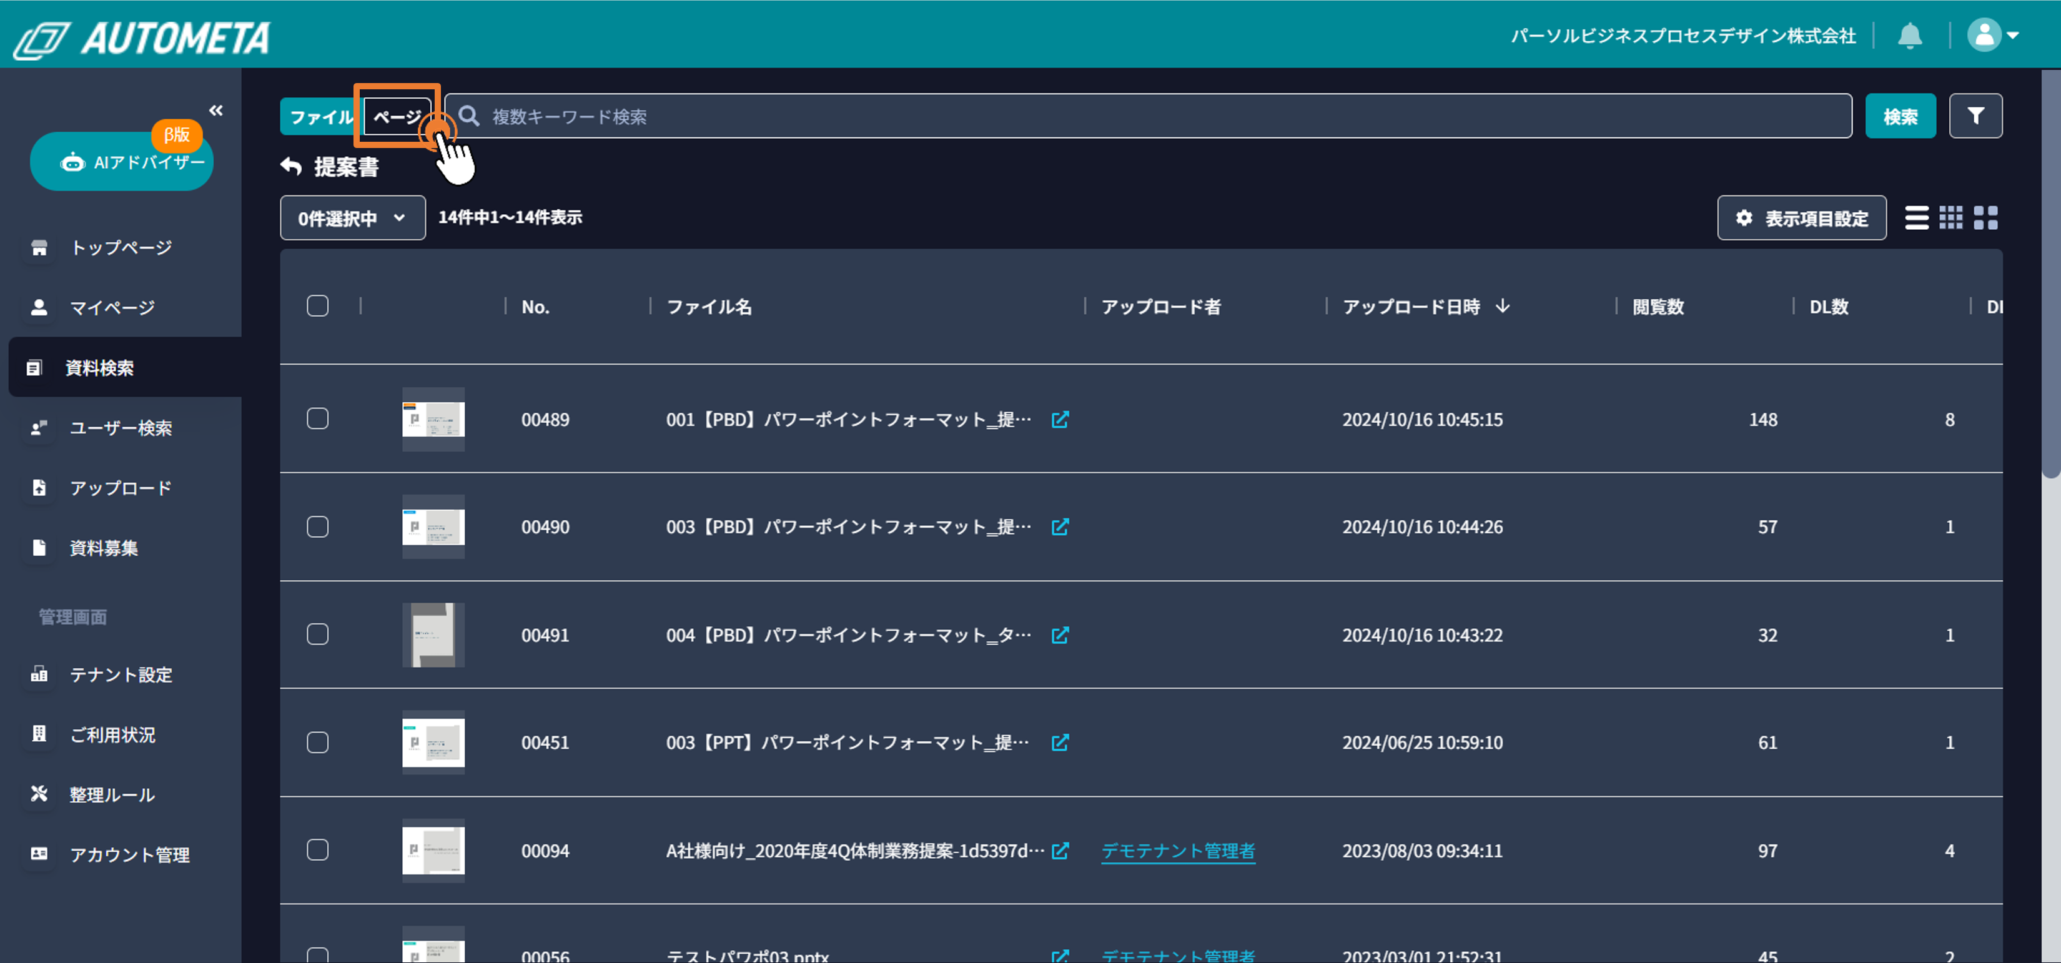Screen dimensions: 2061x963
Task: Open thumbnail of file 00451
Action: point(433,743)
